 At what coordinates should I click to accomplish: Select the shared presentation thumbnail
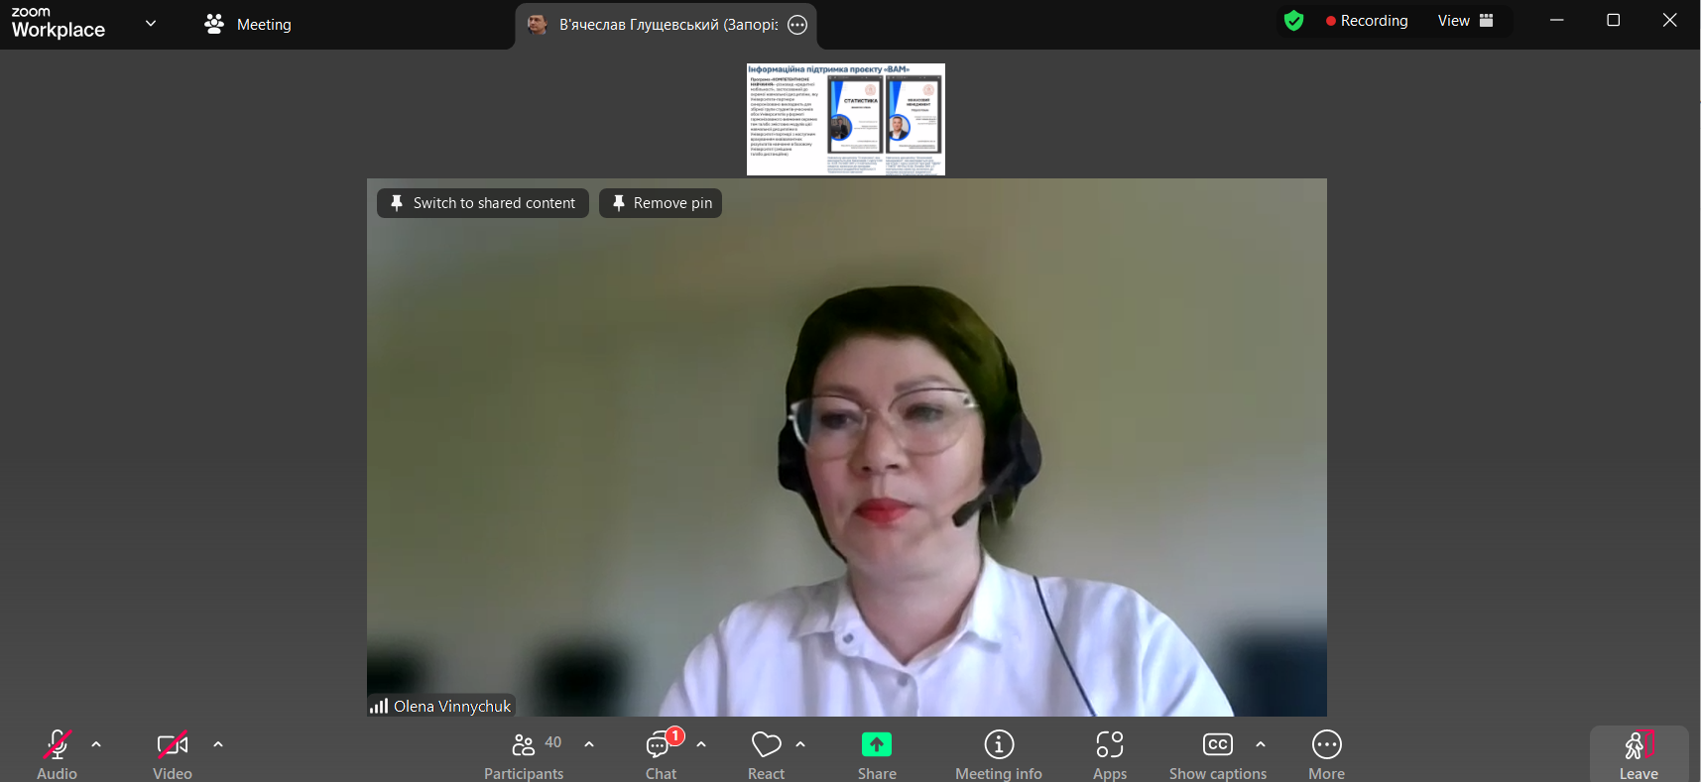click(845, 119)
